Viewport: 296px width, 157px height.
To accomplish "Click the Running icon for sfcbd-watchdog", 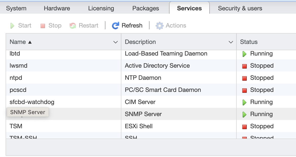I will coord(245,102).
